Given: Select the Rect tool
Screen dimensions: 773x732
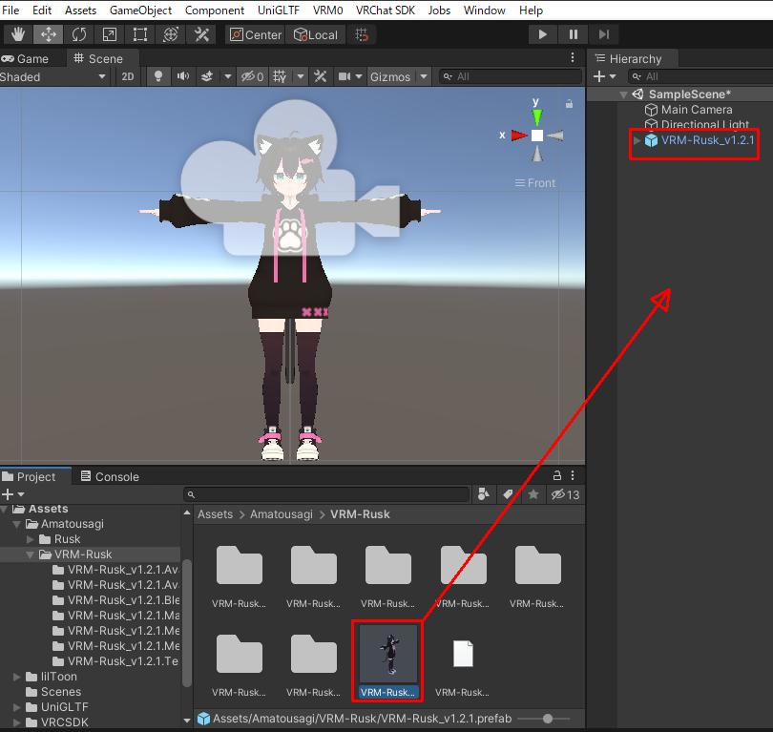Looking at the screenshot, I should [x=140, y=34].
